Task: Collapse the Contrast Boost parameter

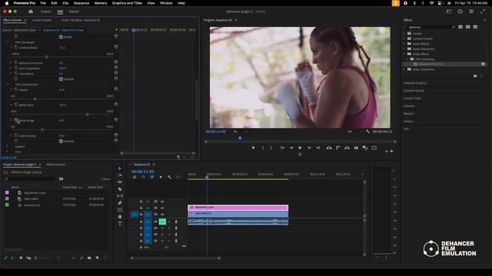Action: coord(11,48)
